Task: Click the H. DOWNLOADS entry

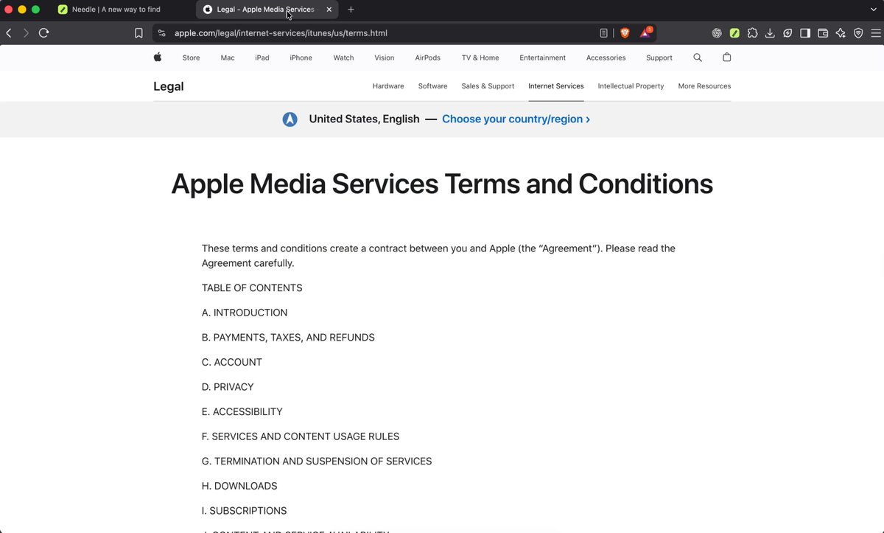Action: point(239,486)
